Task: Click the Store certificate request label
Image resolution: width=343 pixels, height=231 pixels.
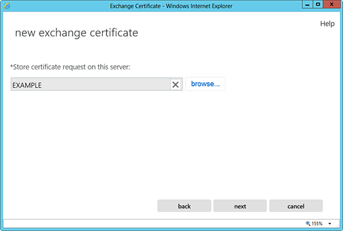Action: 70,67
